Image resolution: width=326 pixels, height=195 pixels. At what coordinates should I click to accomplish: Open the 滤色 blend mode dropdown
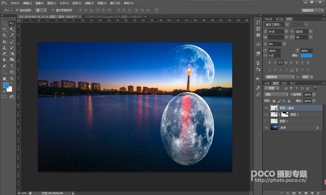click(x=276, y=95)
